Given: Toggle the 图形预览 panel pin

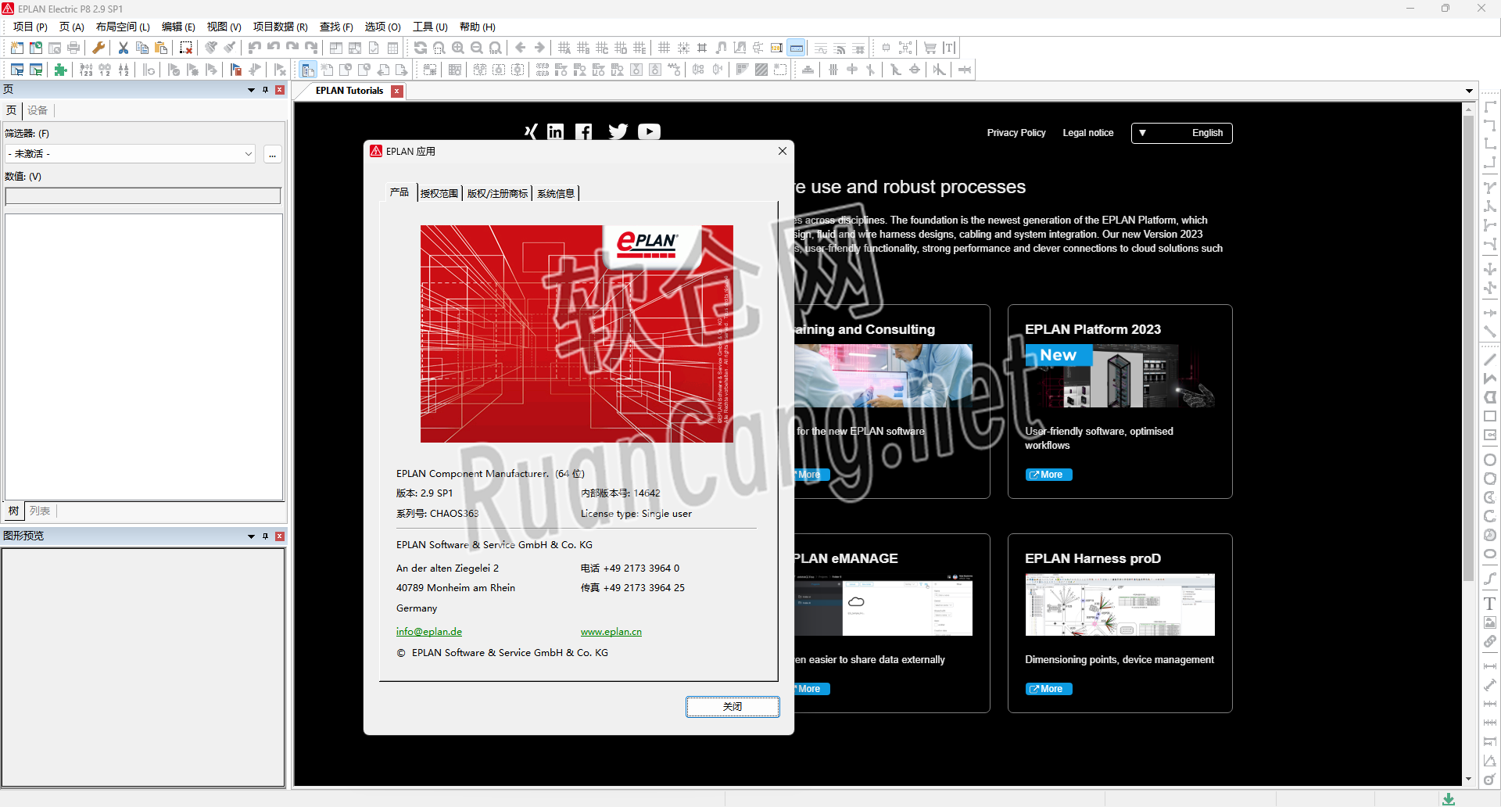Looking at the screenshot, I should pos(265,536).
